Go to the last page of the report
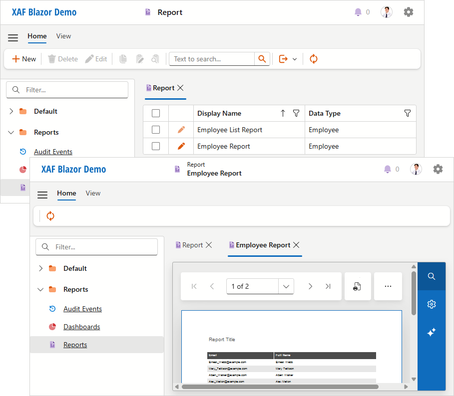Viewport: 454px width, 396px height. coord(328,286)
